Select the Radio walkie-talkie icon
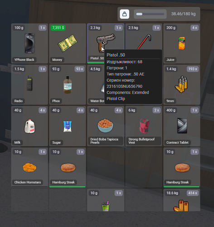Image resolution: width=214 pixels, height=227 pixels. point(29,84)
